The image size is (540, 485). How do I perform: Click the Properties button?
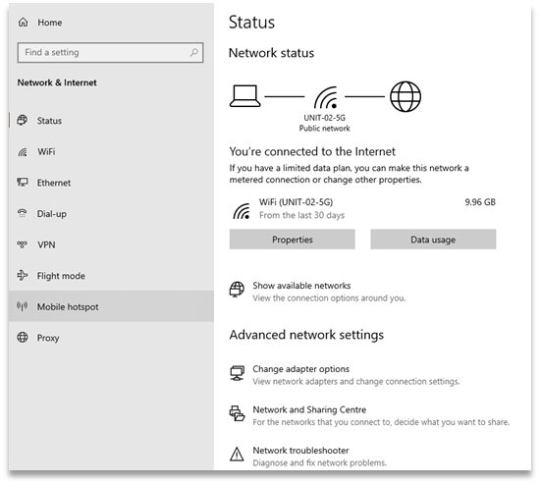pyautogui.click(x=292, y=240)
